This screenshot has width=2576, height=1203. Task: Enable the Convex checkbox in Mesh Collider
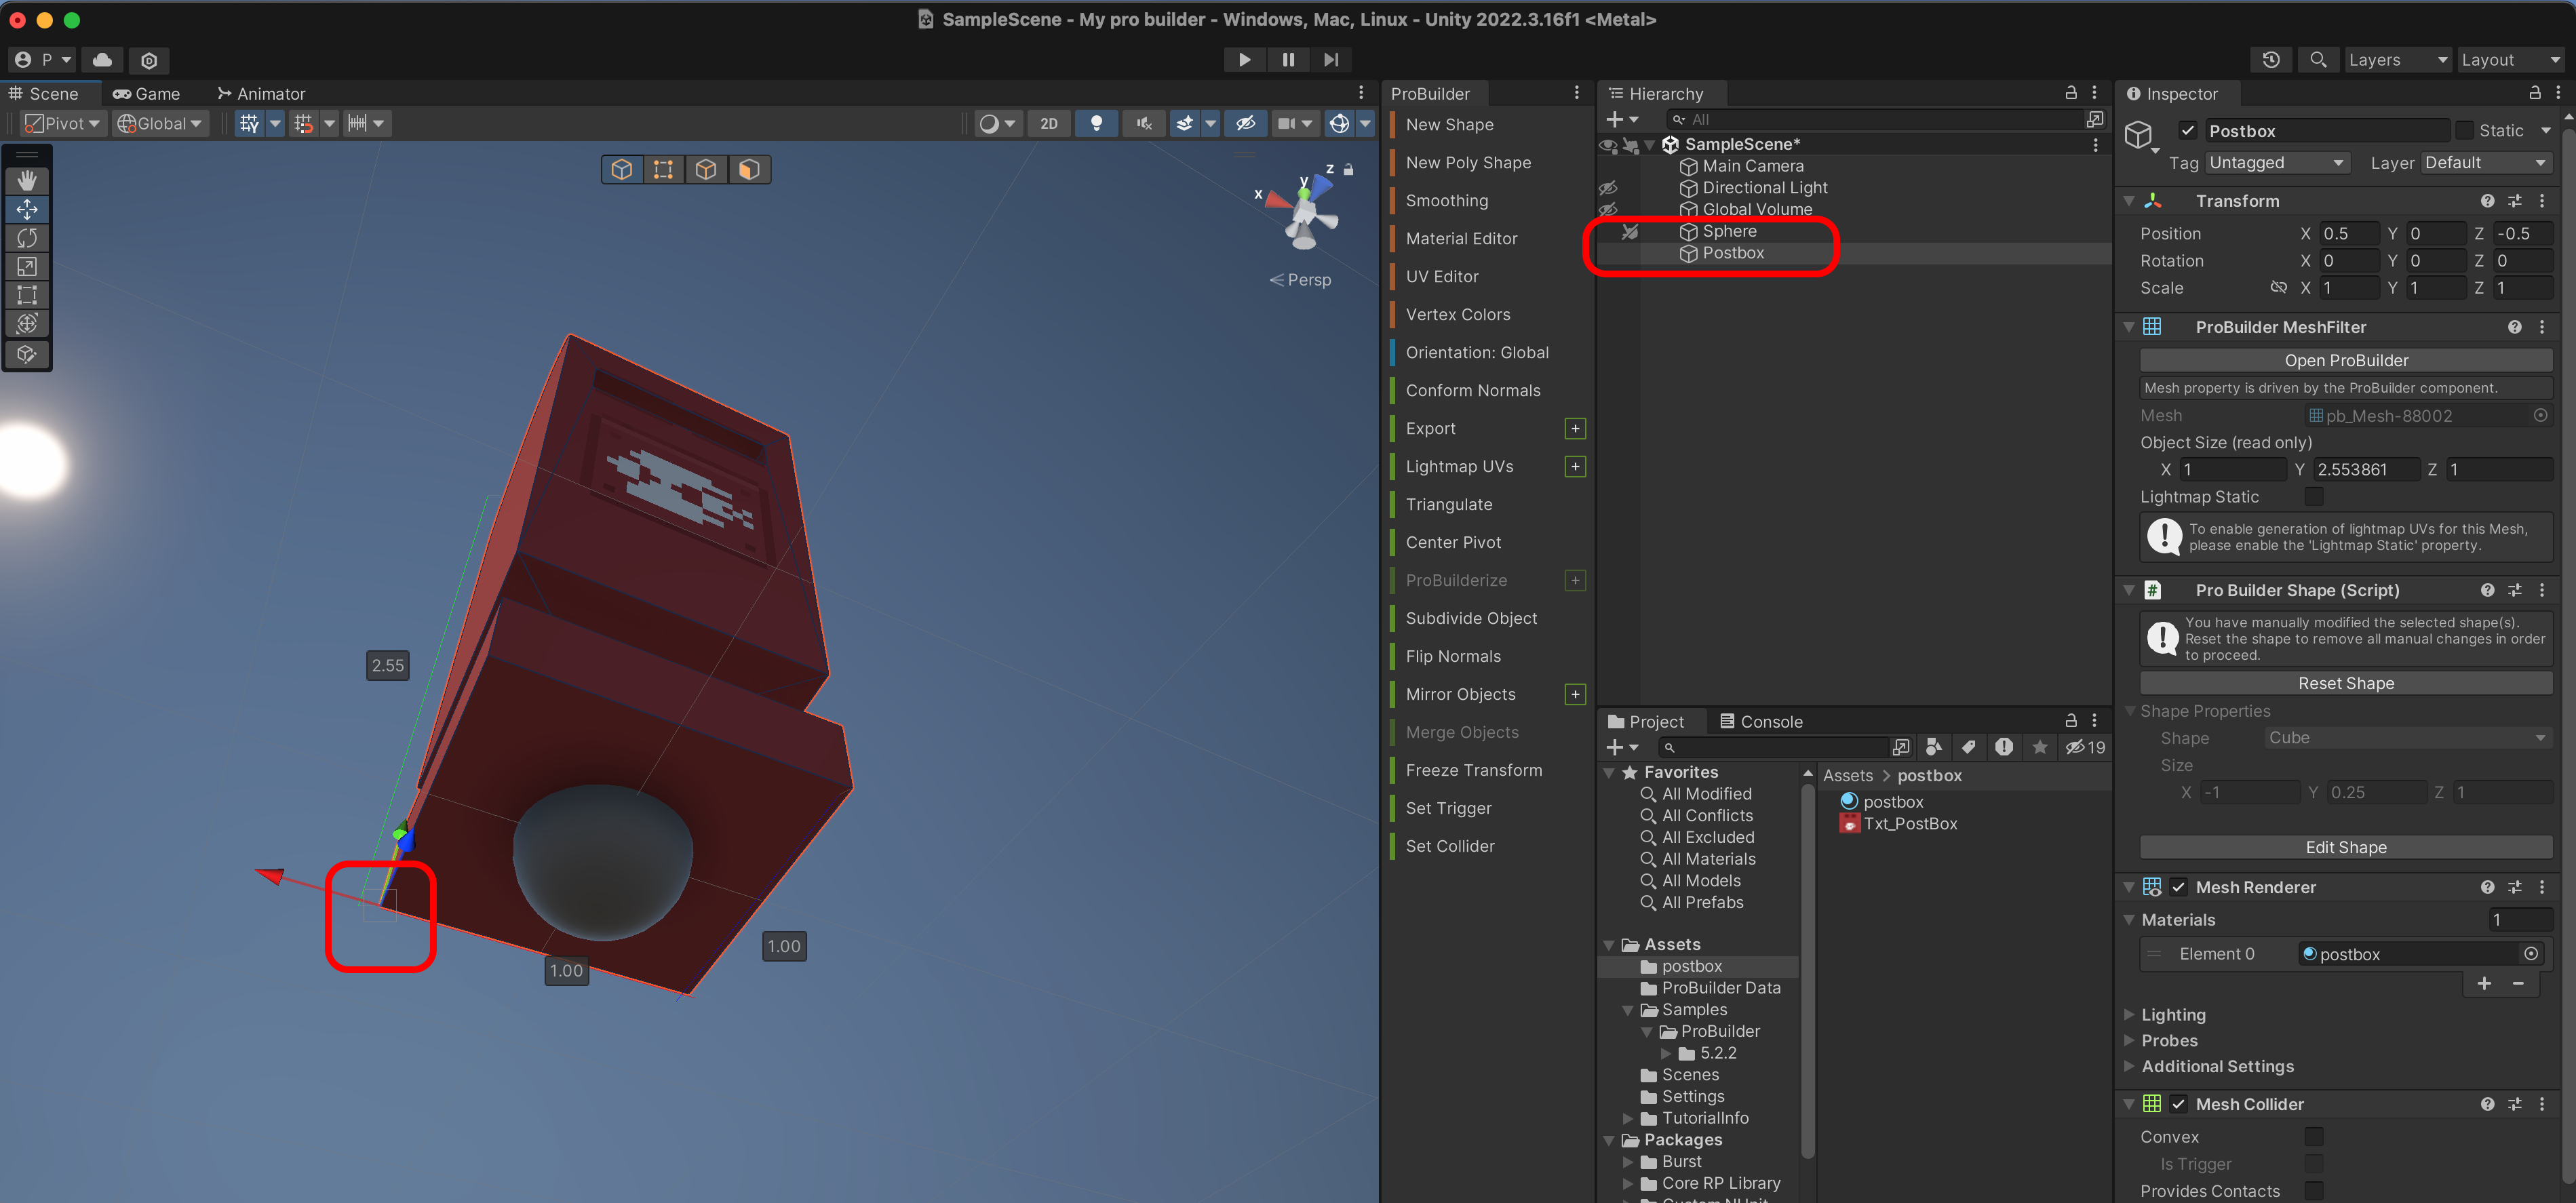point(2313,1137)
